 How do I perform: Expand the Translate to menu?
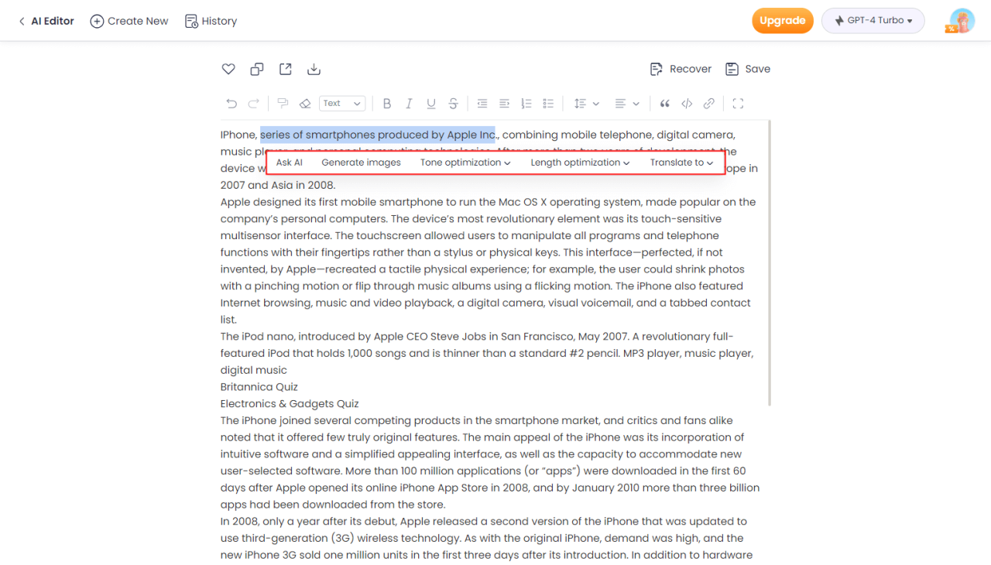(x=681, y=163)
